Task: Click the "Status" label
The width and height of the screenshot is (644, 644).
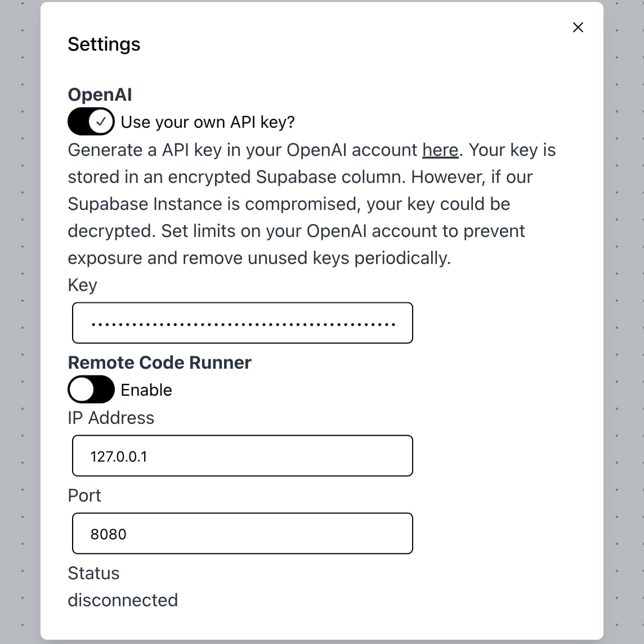Action: coord(93,573)
